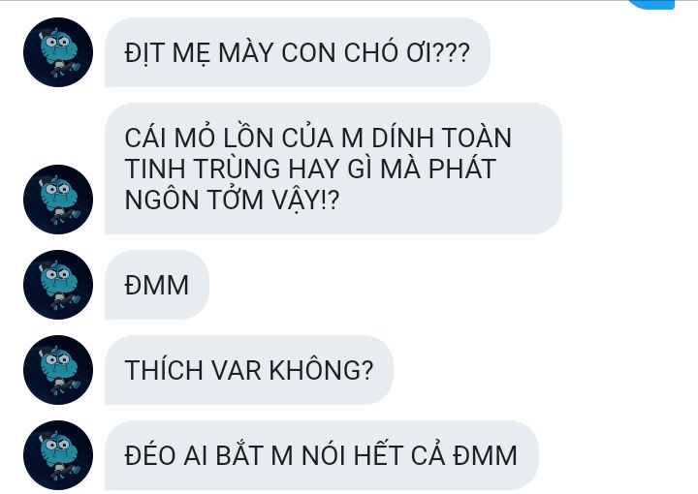Click avatar next to the three-line message
Viewport: 698px width, 494px height.
click(x=58, y=200)
